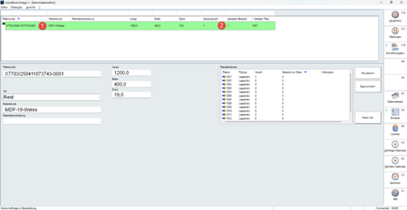Click the place icon for Platz 1002

click(x=224, y=84)
